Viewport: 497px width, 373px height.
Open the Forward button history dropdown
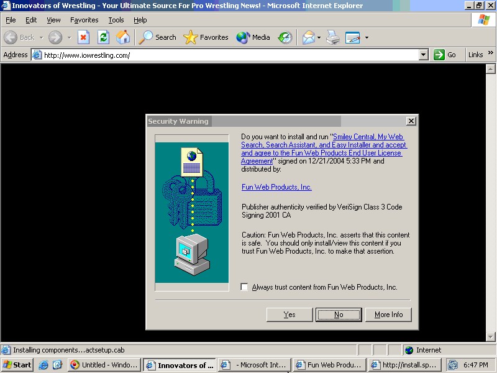click(69, 38)
